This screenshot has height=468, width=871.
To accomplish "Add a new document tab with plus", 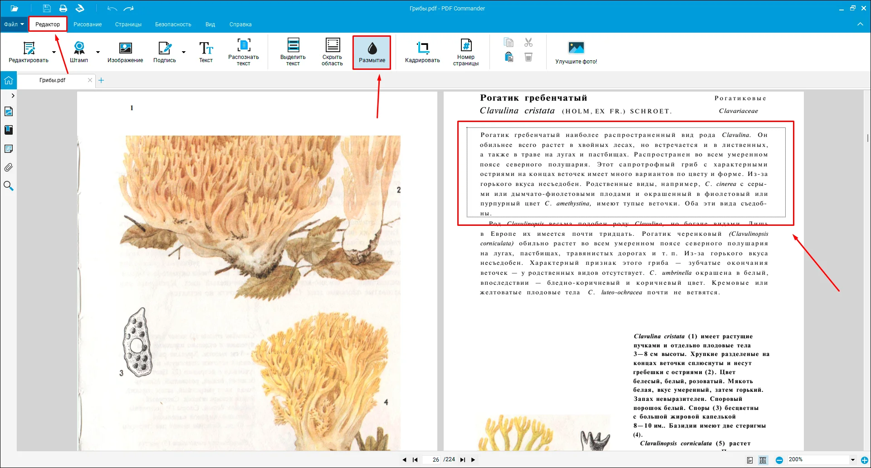I will coord(101,80).
